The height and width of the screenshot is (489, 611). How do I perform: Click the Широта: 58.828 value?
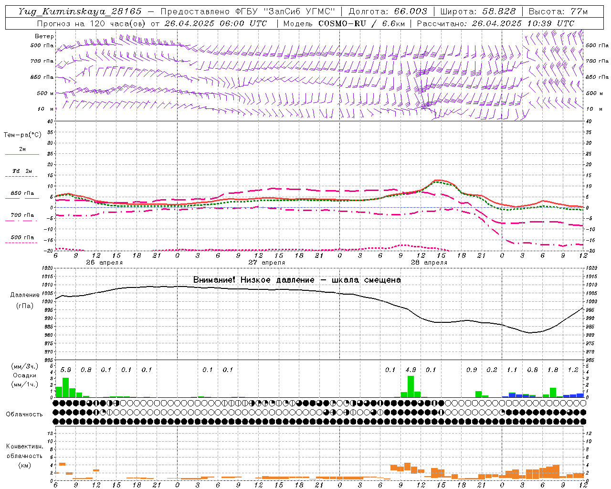coord(478,11)
